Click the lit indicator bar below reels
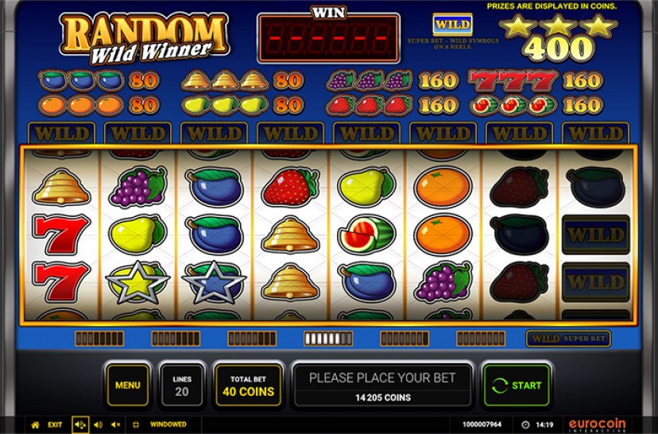The width and height of the screenshot is (658, 434). click(328, 339)
